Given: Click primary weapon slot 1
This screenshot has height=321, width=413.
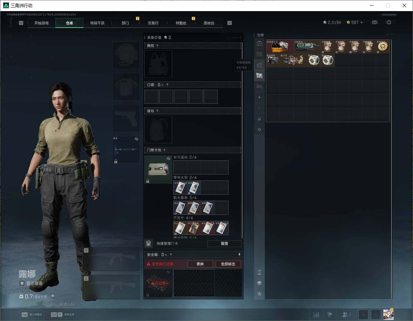Looking at the screenshot, I should point(111,259).
